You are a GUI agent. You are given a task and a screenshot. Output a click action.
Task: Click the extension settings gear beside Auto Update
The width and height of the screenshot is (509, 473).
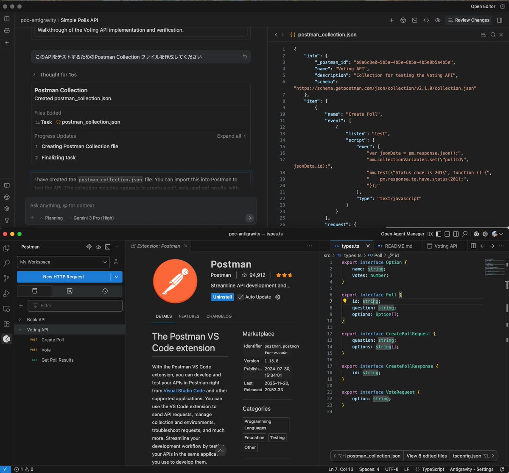tap(278, 297)
